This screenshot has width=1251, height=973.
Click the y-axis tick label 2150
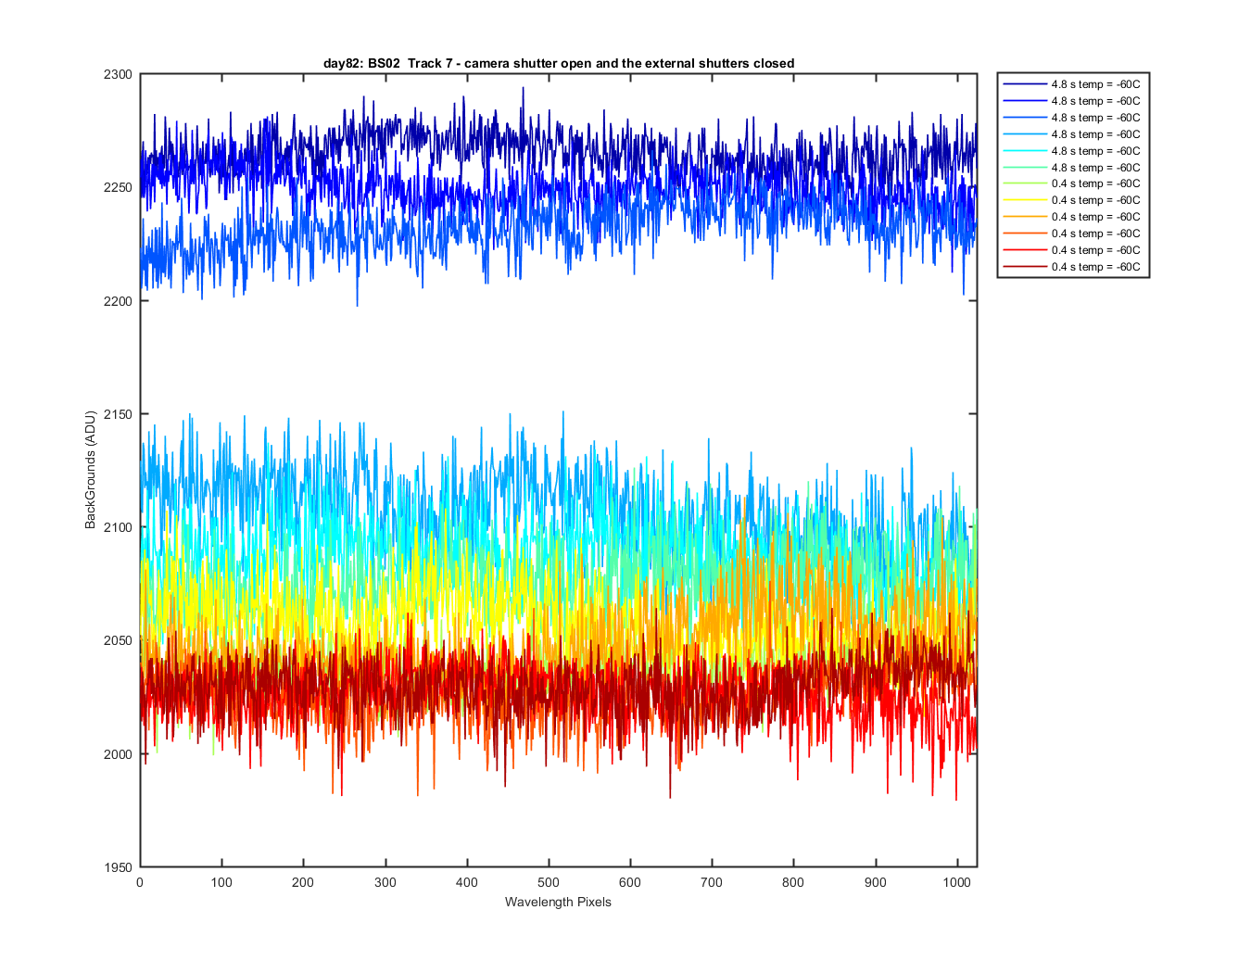(x=119, y=414)
